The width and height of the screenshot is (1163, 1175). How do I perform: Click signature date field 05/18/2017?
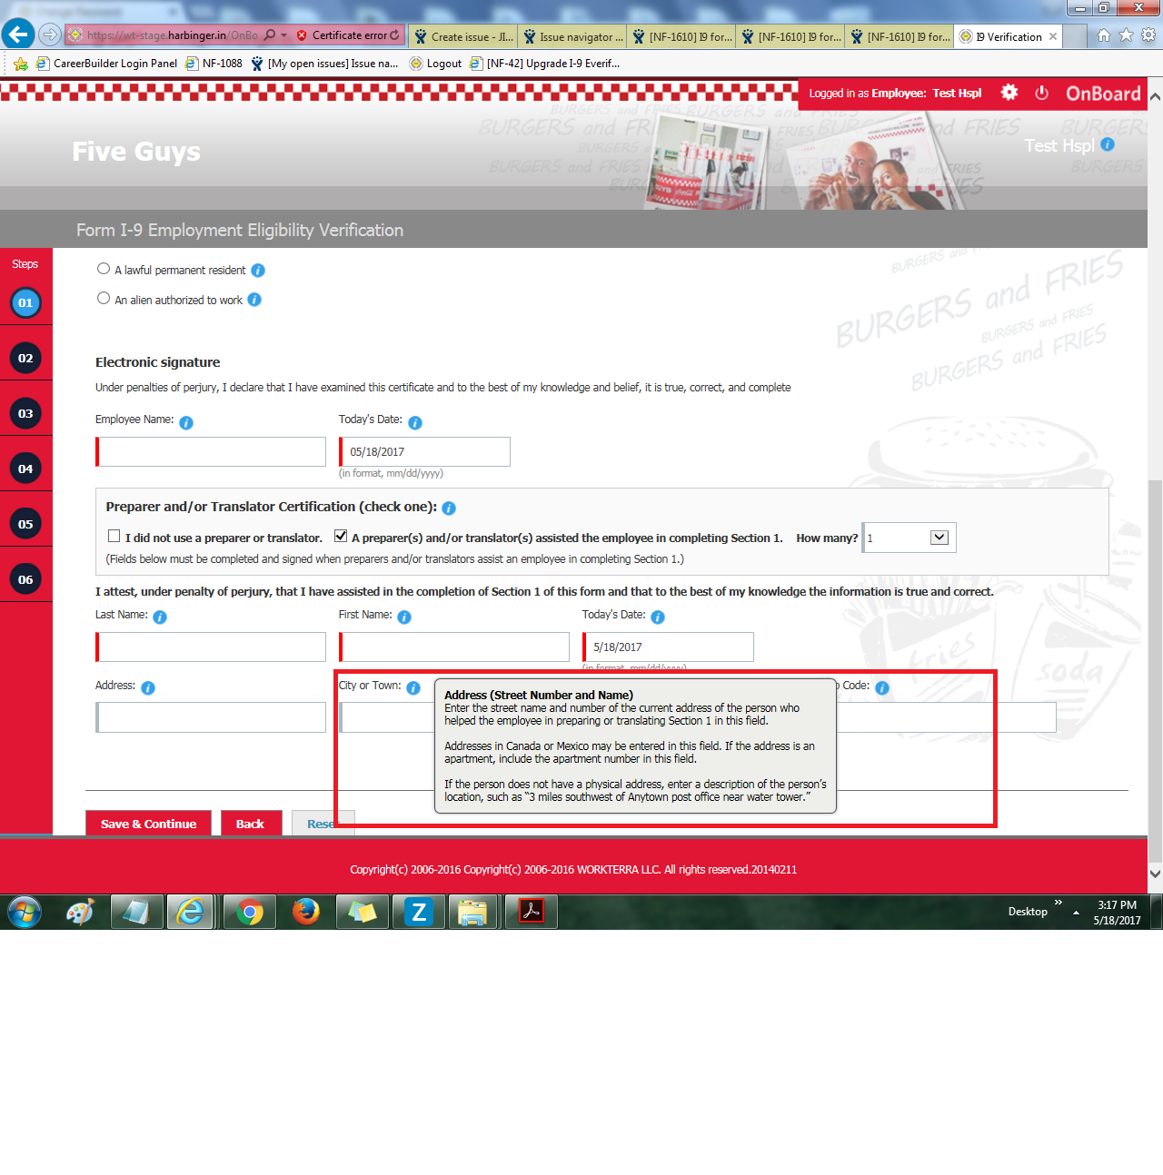(x=424, y=451)
